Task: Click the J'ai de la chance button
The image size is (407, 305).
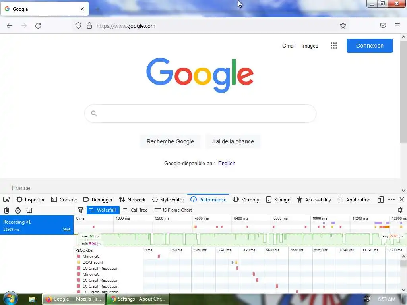Action: (233, 141)
